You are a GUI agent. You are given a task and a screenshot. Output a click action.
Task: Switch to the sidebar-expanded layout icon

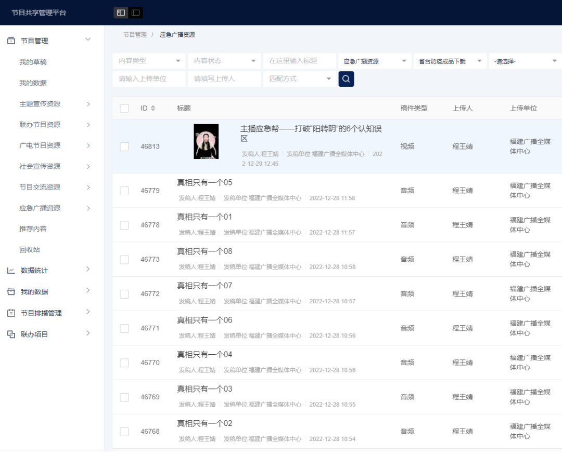[121, 12]
